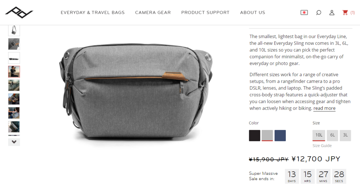Choose the ash gray color swatch
360x186 pixels.
point(267,136)
